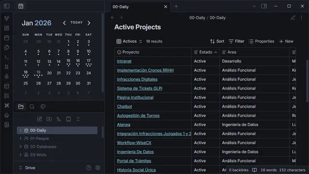Open graph view from the ribbon
309x174 pixels.
pos(7,18)
